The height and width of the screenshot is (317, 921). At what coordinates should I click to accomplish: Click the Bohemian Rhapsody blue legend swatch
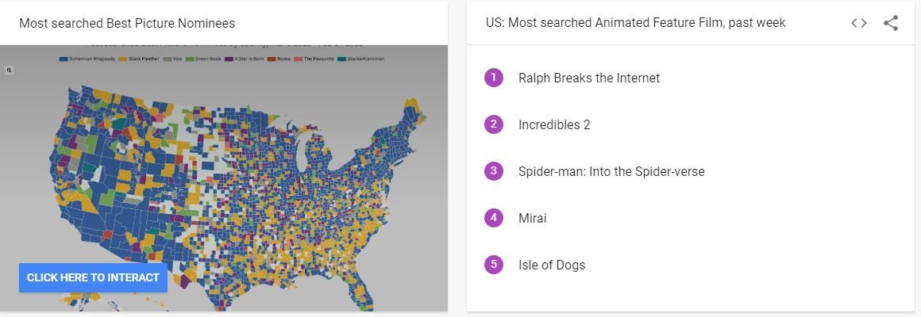coord(64,59)
